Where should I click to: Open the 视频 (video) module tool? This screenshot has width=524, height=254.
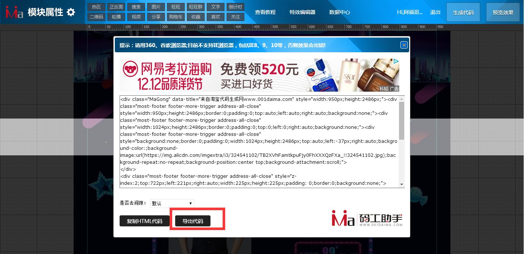[x=135, y=17]
